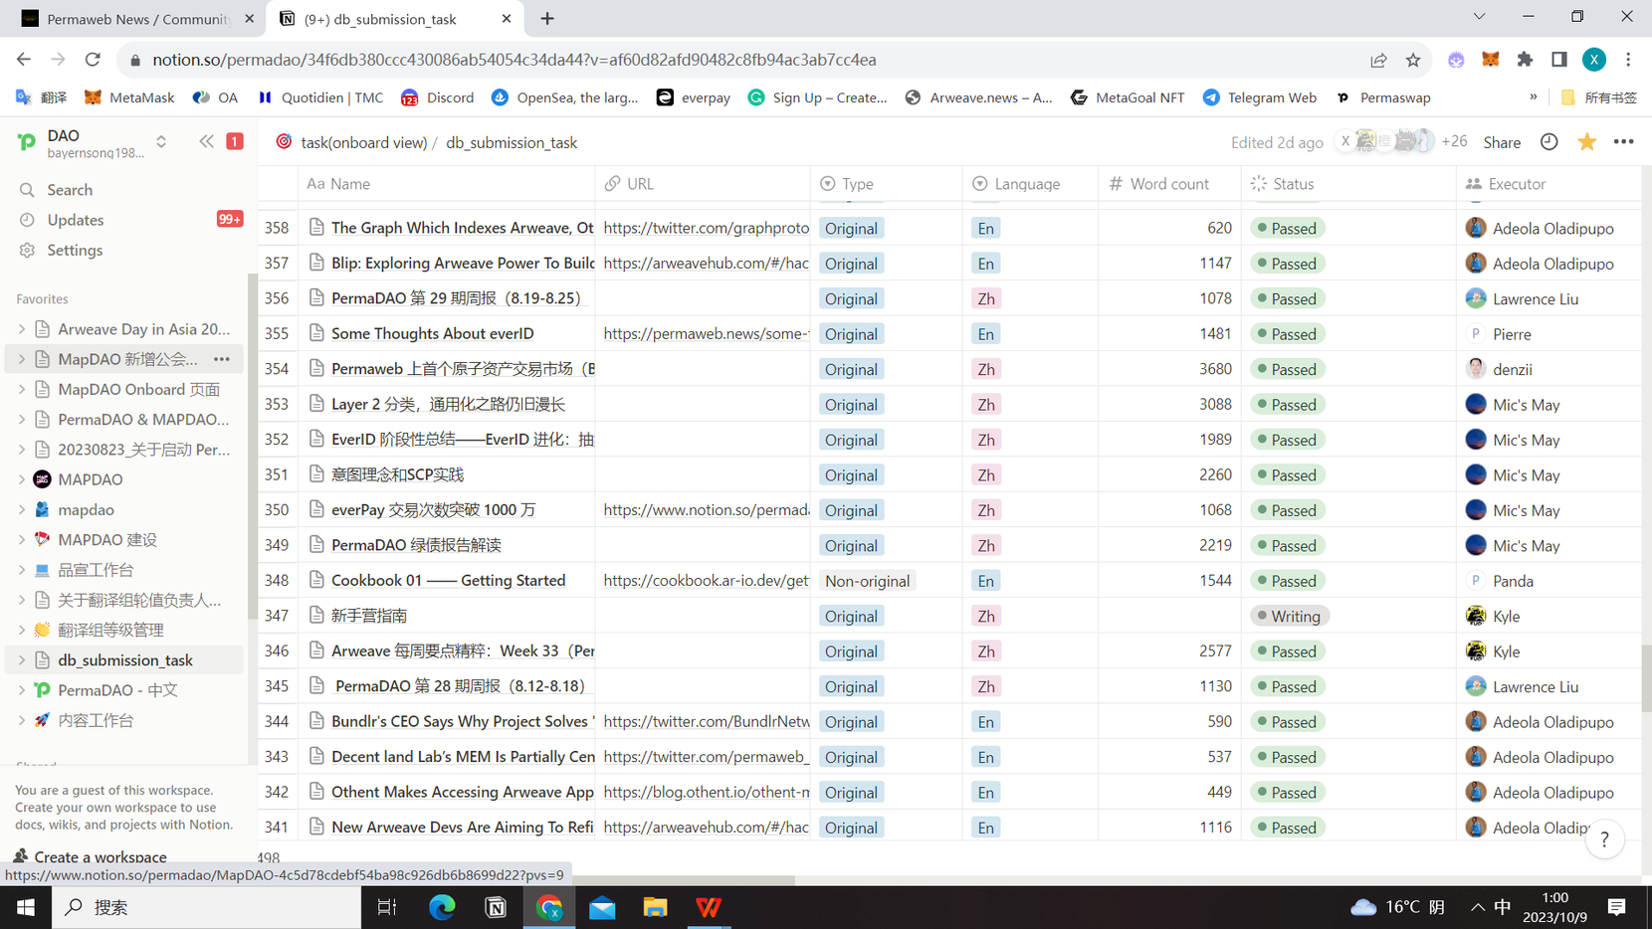Click the Notion icon in the taskbar
The width and height of the screenshot is (1652, 929).
click(496, 907)
